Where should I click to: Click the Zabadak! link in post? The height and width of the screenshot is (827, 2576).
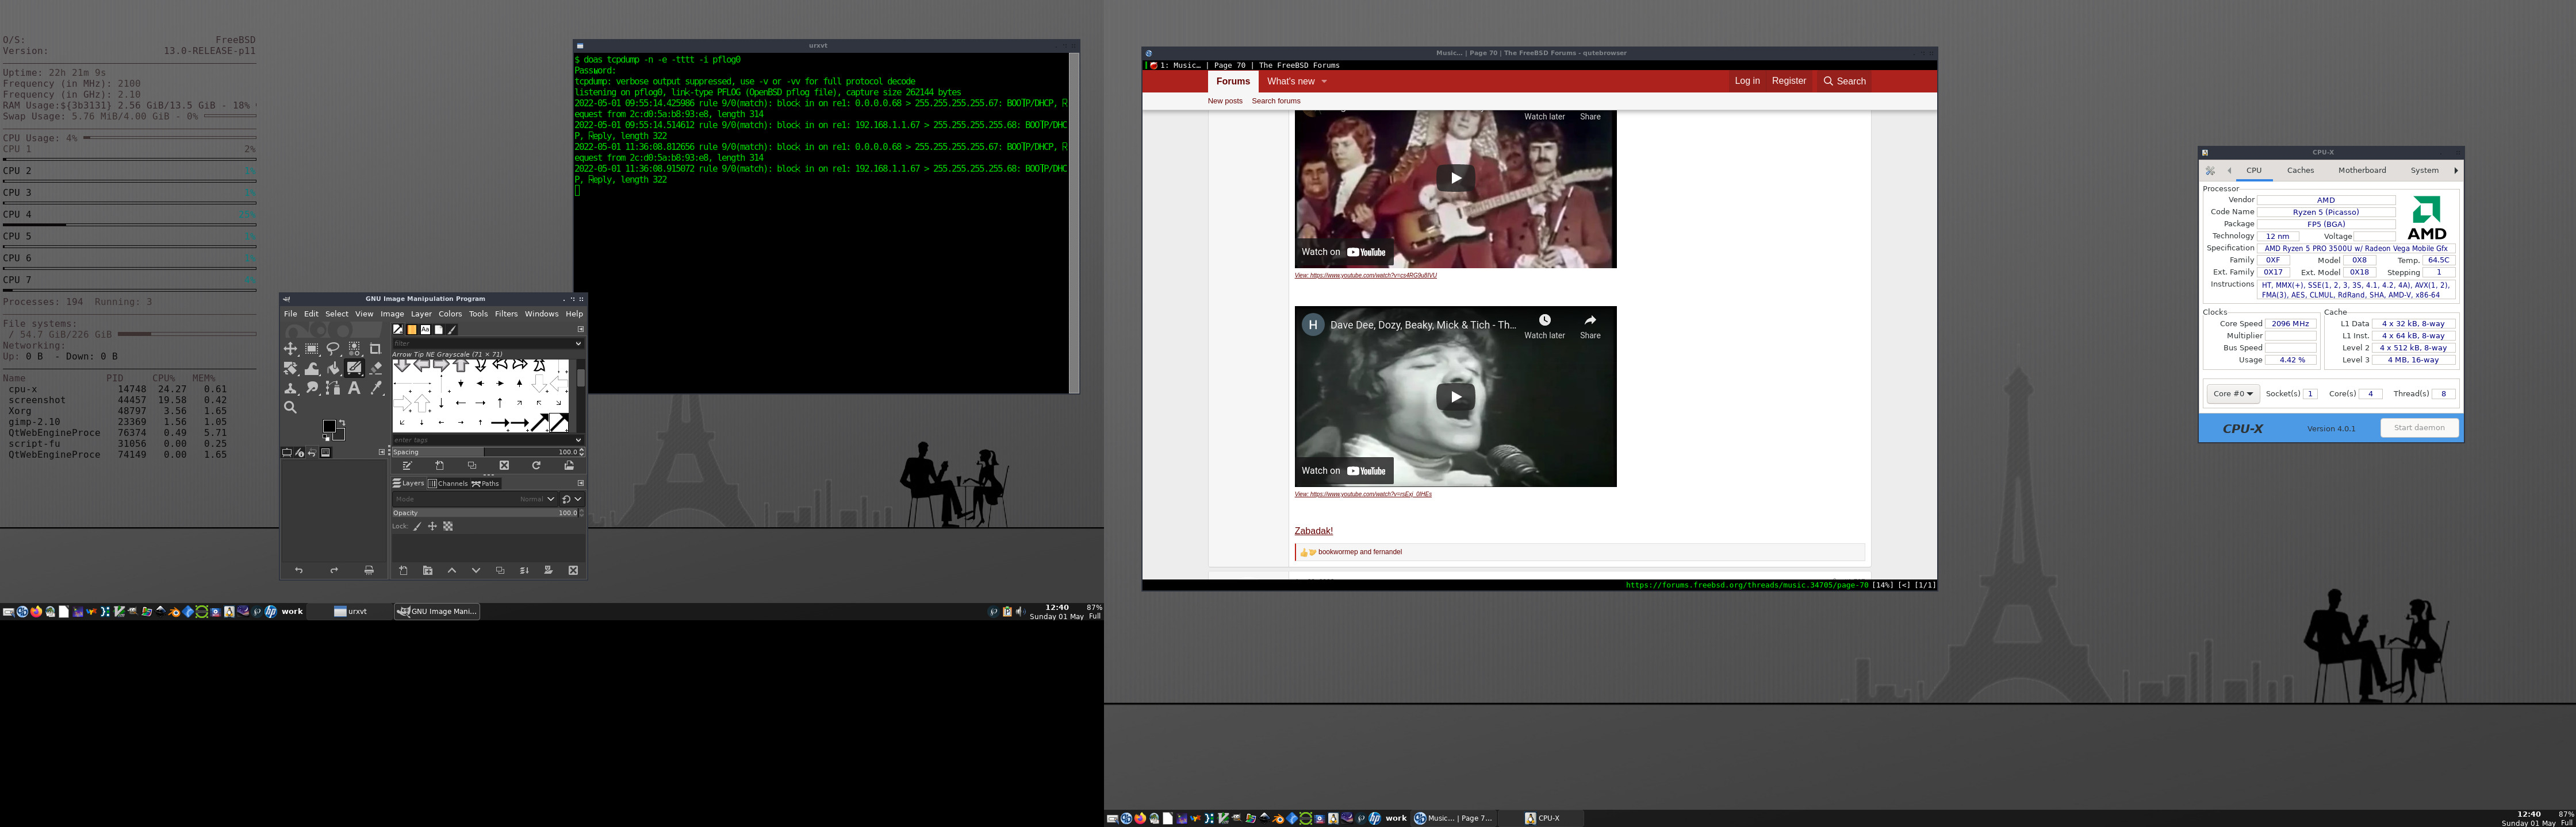[x=1313, y=530]
